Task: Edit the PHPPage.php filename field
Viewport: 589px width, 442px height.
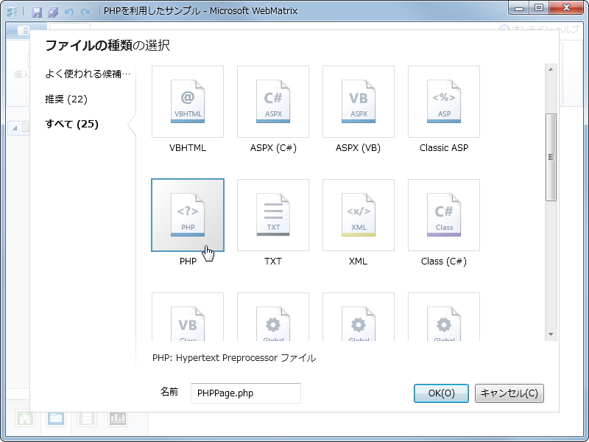Action: (x=244, y=393)
